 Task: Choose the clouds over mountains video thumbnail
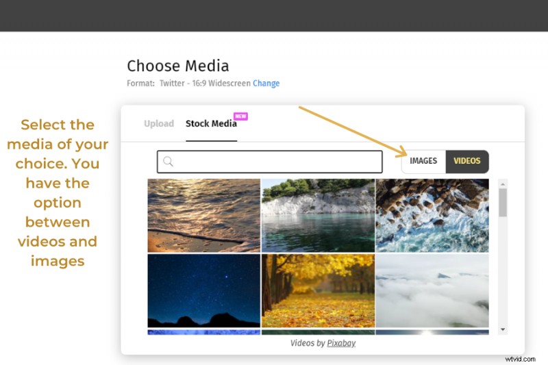click(432, 290)
